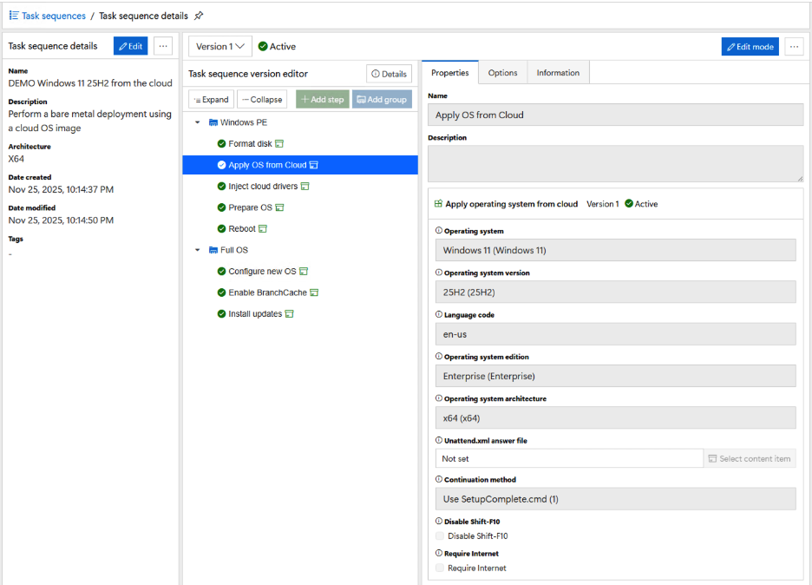
Task: Click the content item icon next to Inject cloud drivers
Action: pos(305,187)
